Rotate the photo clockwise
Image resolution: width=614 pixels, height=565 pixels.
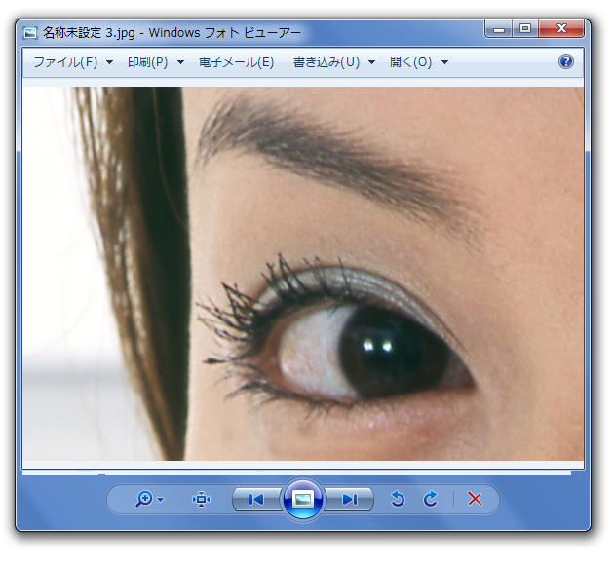[x=431, y=499]
